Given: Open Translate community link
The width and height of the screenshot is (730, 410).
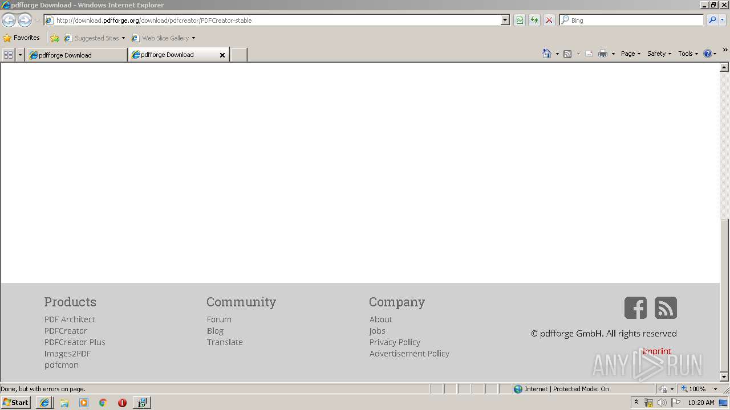Looking at the screenshot, I should 225,342.
